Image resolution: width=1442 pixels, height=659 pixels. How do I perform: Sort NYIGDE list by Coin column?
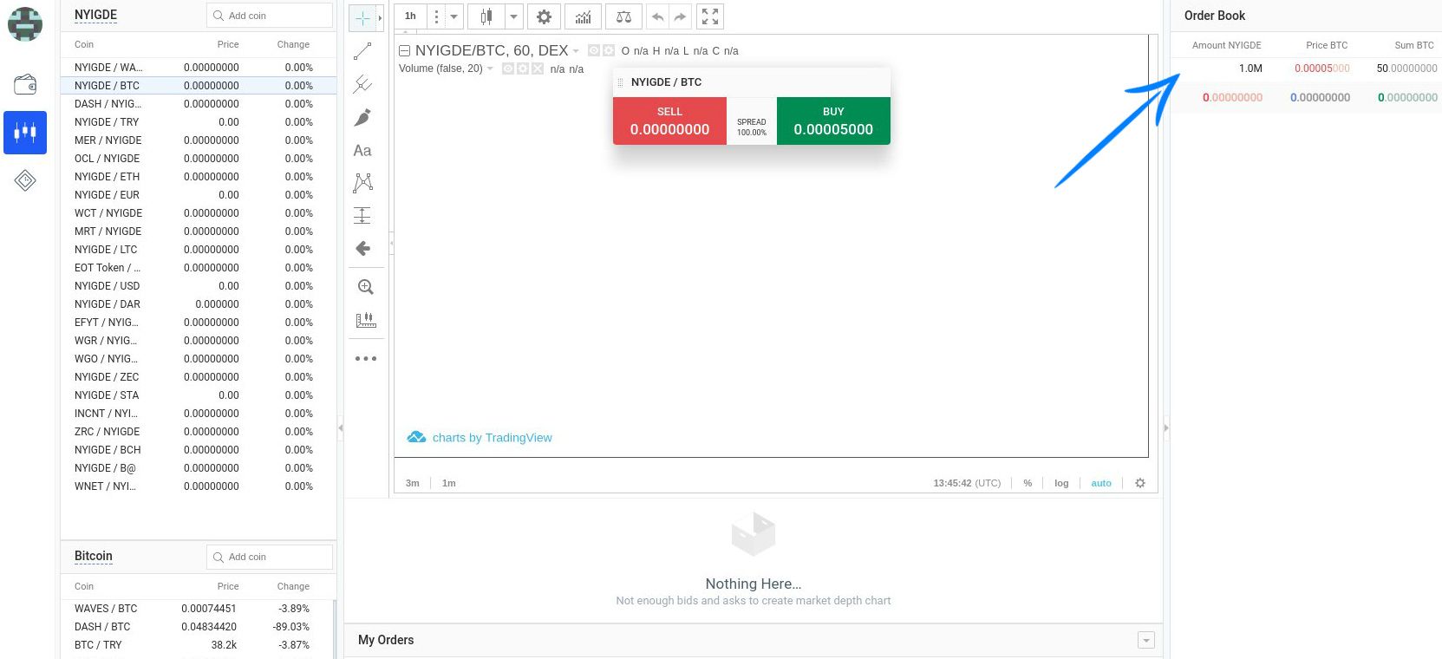pos(84,44)
